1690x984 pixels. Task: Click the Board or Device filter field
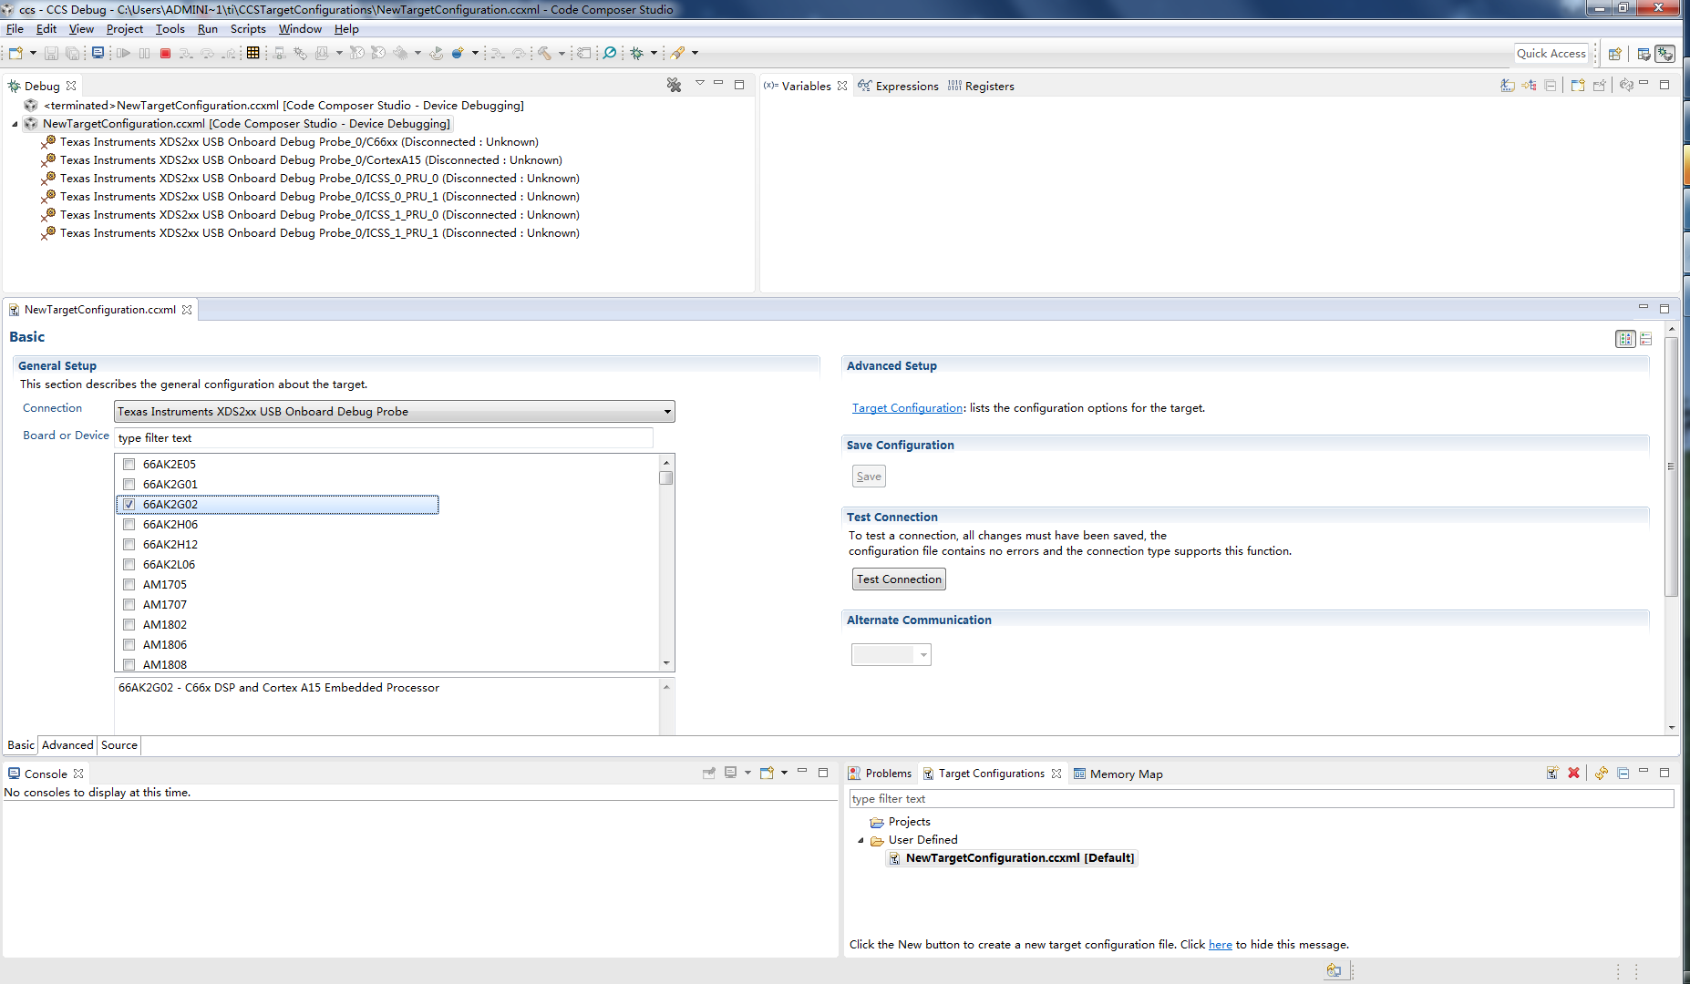pyautogui.click(x=384, y=438)
